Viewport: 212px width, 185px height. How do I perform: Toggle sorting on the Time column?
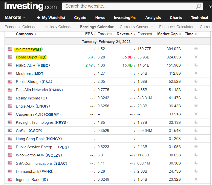[196, 34]
